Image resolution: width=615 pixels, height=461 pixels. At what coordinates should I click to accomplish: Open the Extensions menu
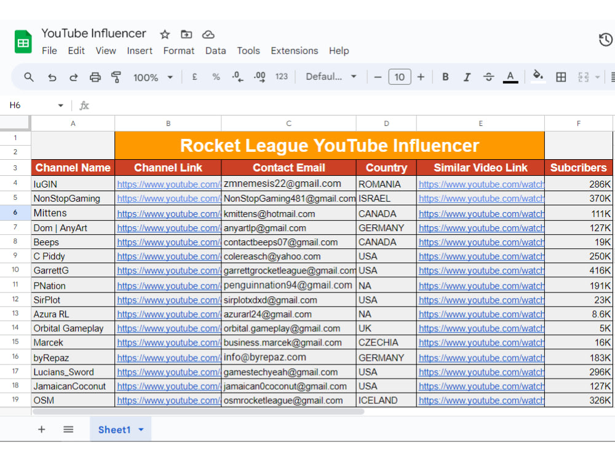294,51
